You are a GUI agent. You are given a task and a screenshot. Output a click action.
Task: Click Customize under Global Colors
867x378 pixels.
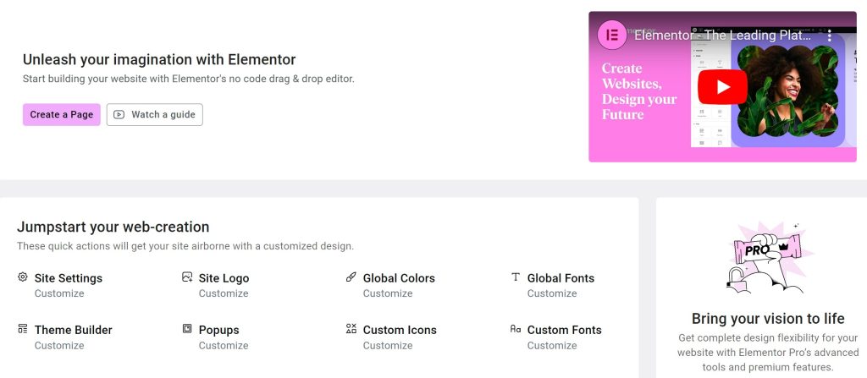point(388,293)
